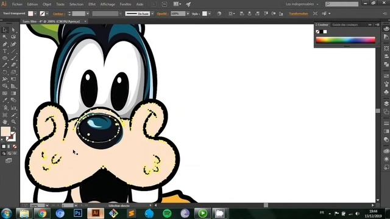Select the Hand tool
Image resolution: width=390 pixels, height=219 pixels.
pos(5,122)
